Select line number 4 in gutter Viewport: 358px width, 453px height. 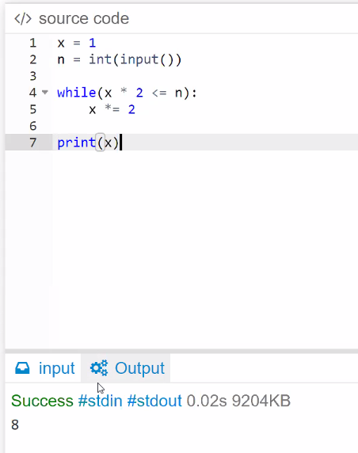[33, 93]
